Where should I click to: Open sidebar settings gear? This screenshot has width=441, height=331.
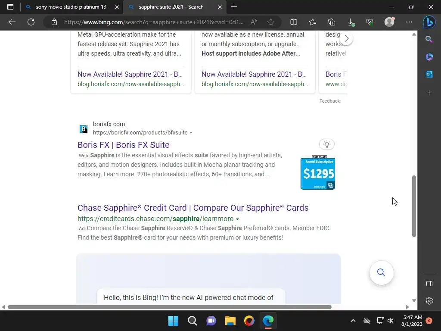tap(429, 301)
